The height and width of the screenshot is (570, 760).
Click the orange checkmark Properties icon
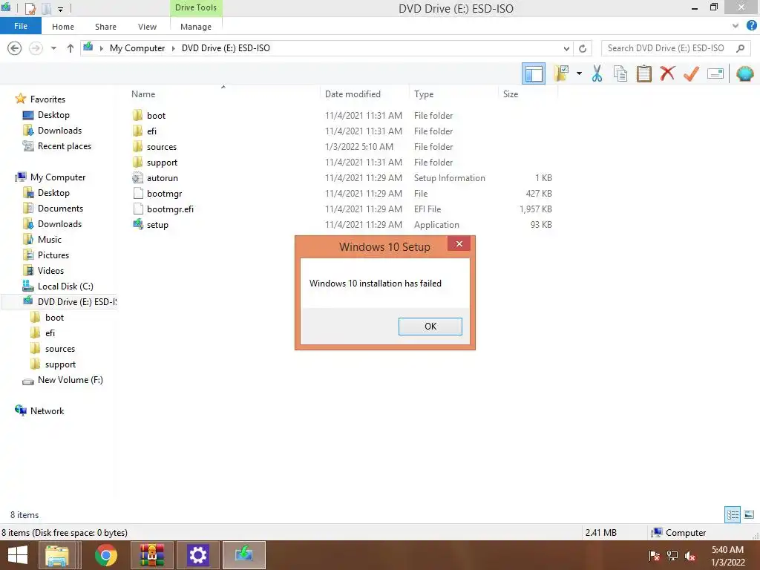point(691,73)
